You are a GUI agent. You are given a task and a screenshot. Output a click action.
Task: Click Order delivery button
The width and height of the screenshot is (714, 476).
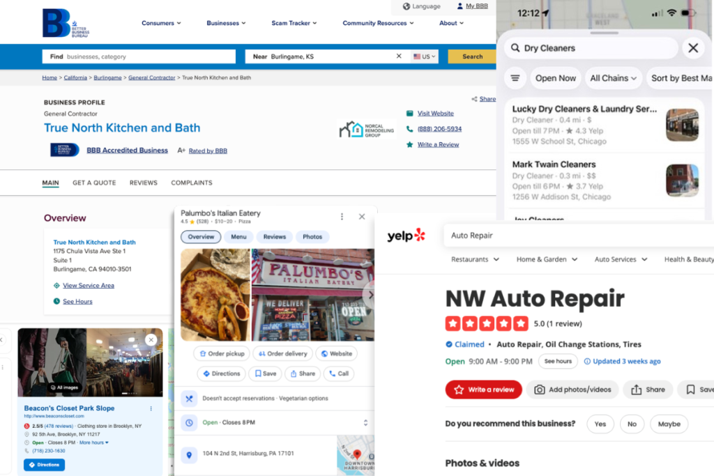[283, 353]
